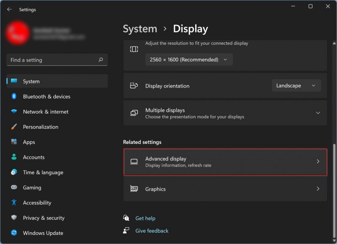The image size is (337, 244).
Task: Open Network & internet settings
Action: (45, 112)
